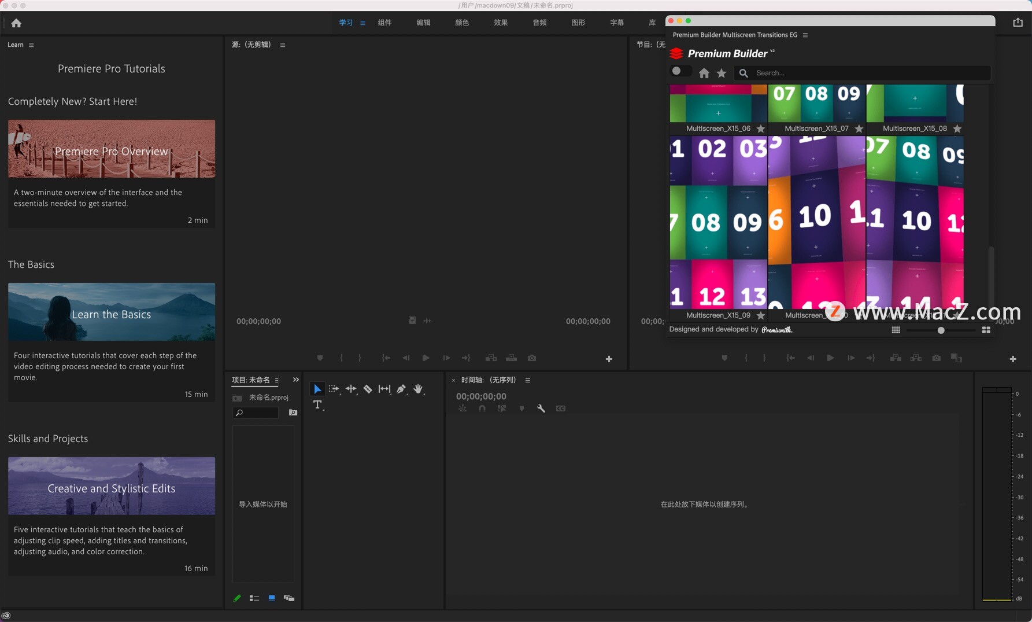Select the Type tool

(317, 405)
